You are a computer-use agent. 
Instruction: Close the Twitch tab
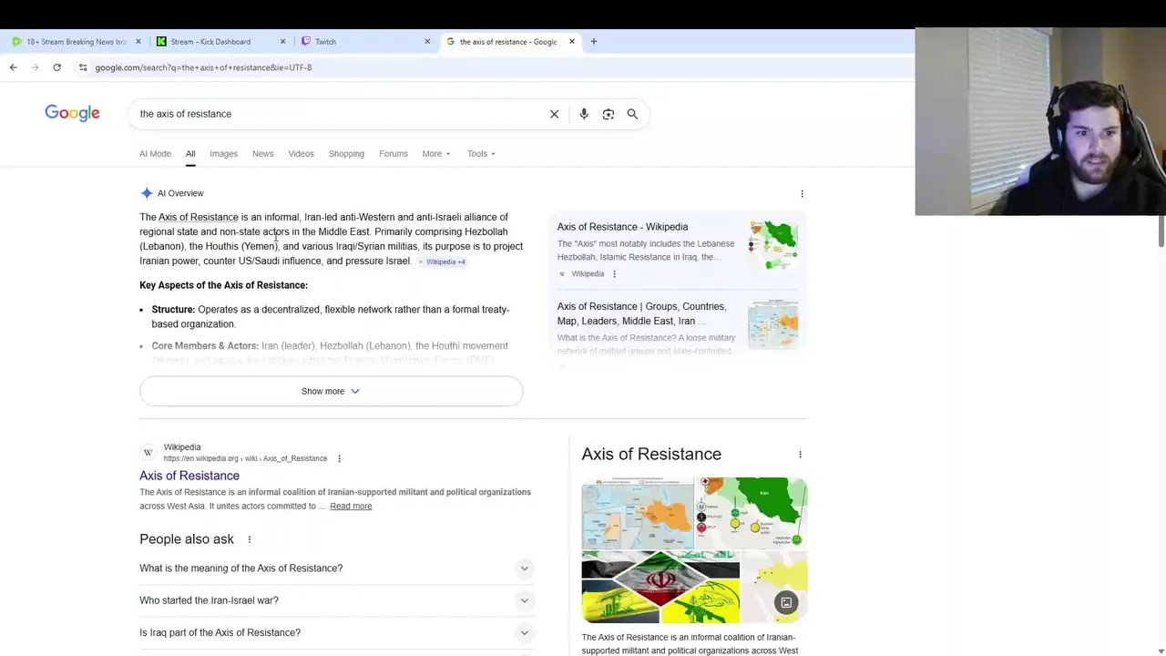427,41
